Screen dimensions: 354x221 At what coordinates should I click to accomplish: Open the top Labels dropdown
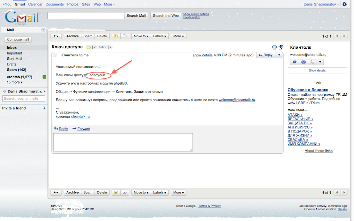(160, 36)
